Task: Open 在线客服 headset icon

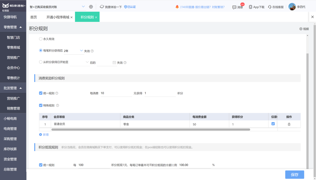Action: pyautogui.click(x=270, y=7)
